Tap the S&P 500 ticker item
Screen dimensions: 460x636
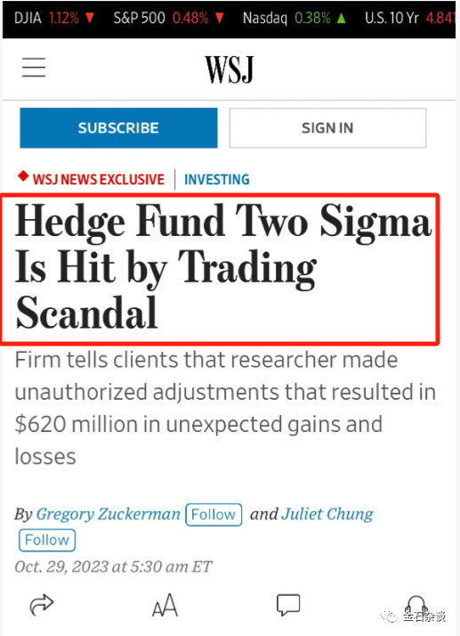(x=168, y=18)
